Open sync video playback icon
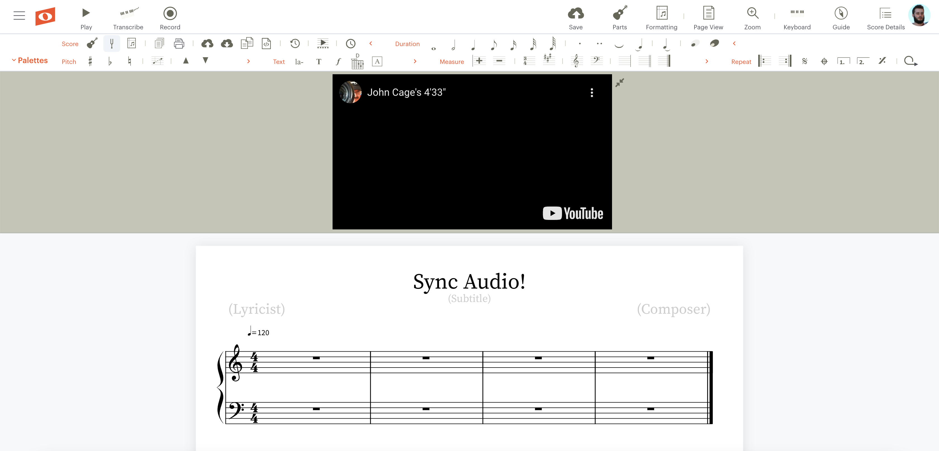The height and width of the screenshot is (451, 939). point(323,44)
